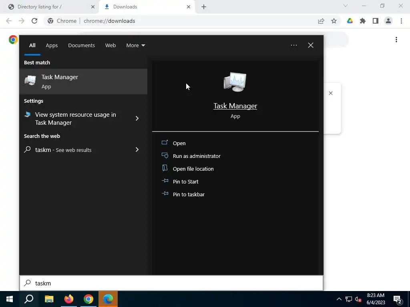Toggle the Chrome side panel
Screen dimensions: 410x307
[376, 21]
